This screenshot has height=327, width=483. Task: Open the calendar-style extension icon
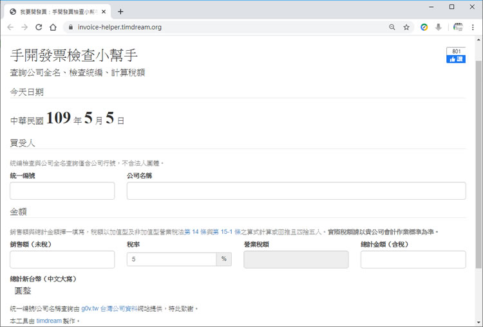point(458,27)
